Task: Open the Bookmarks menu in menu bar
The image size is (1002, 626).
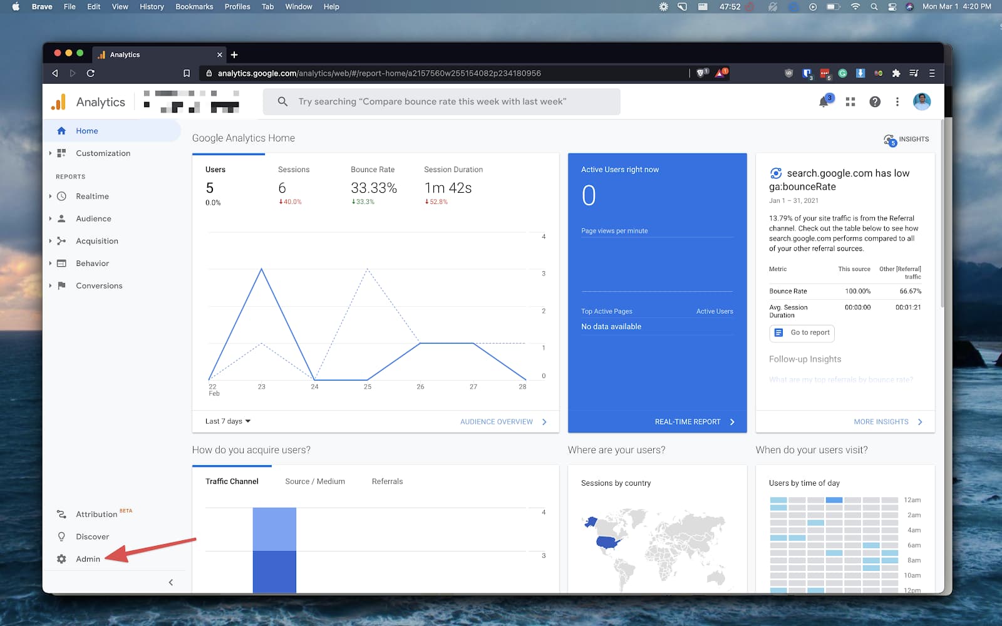Action: click(194, 7)
